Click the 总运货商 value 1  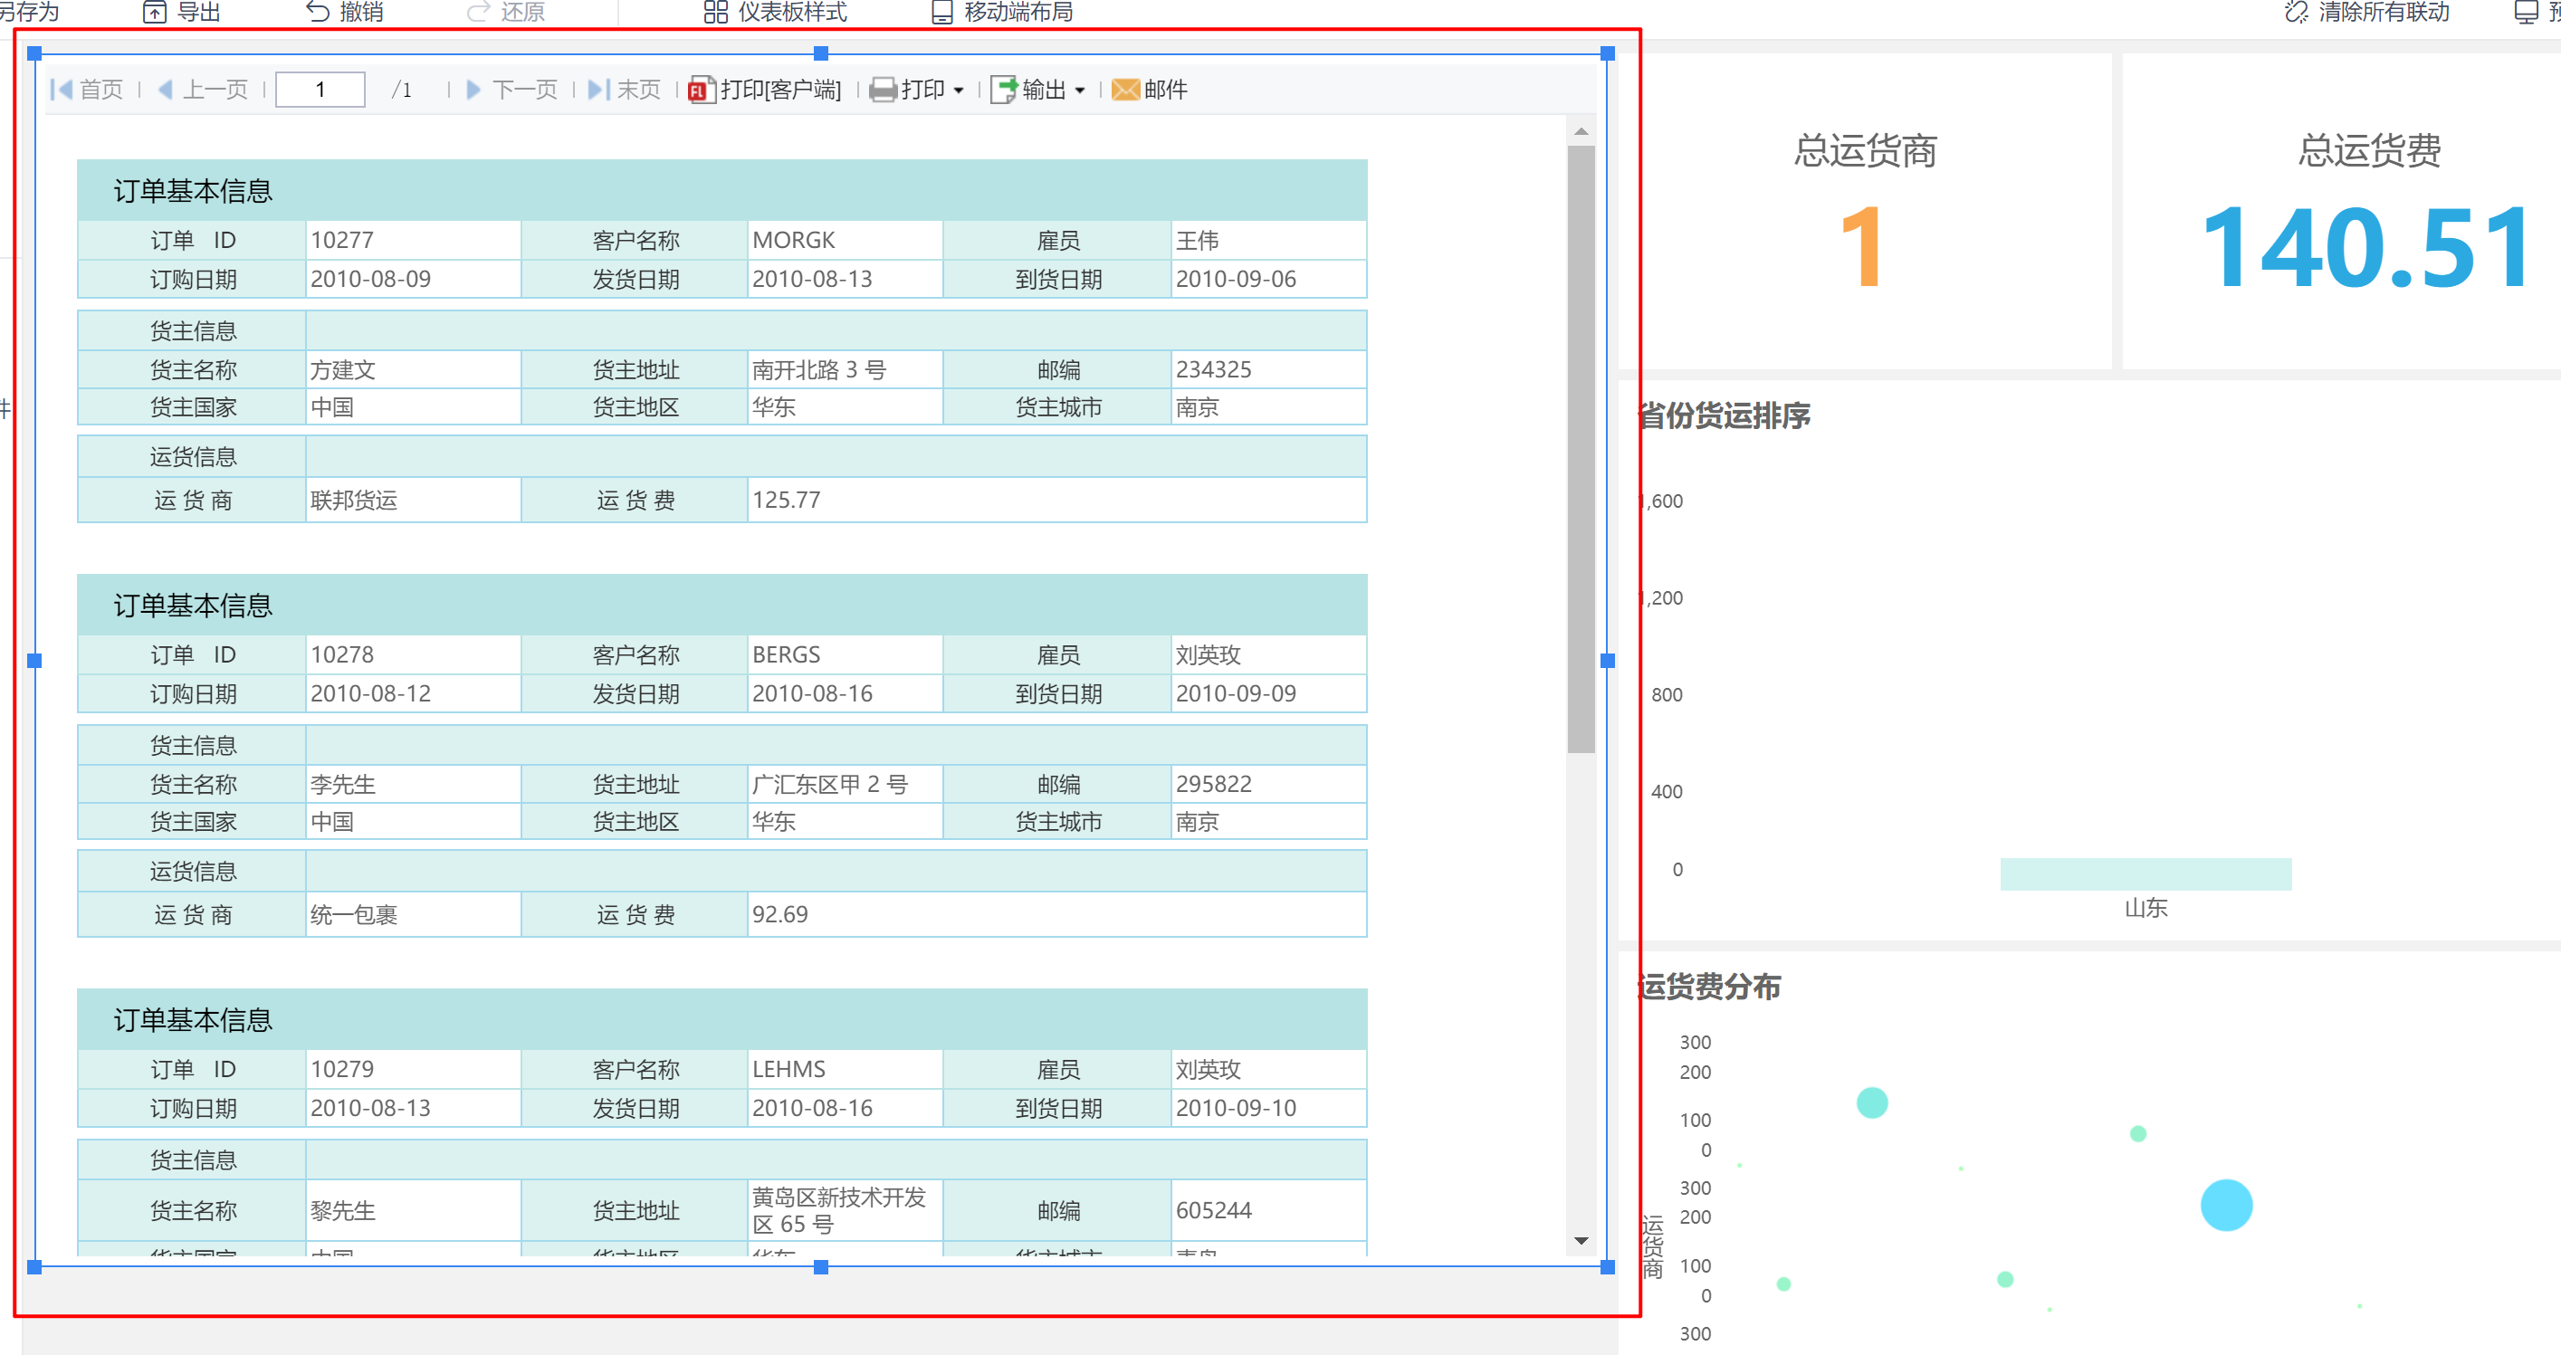click(x=1862, y=246)
